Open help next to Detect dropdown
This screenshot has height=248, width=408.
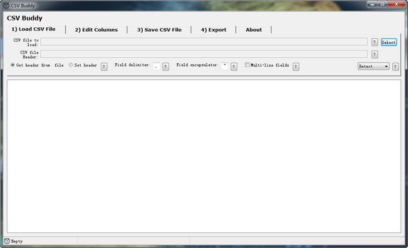pyautogui.click(x=395, y=67)
